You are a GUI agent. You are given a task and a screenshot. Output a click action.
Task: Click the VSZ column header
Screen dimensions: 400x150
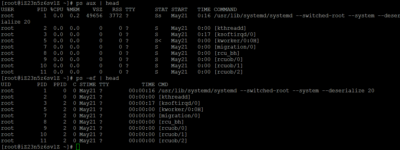[97, 10]
